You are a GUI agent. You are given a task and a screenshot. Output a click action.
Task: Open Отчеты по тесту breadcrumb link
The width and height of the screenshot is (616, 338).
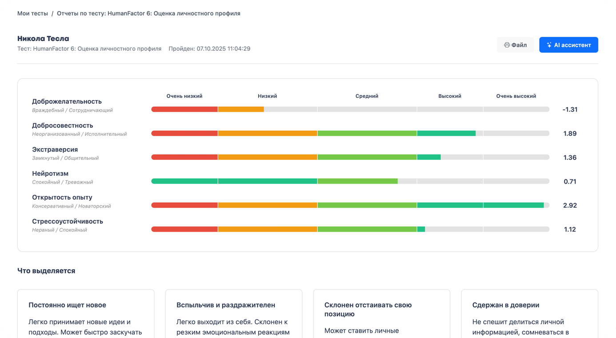tap(148, 13)
